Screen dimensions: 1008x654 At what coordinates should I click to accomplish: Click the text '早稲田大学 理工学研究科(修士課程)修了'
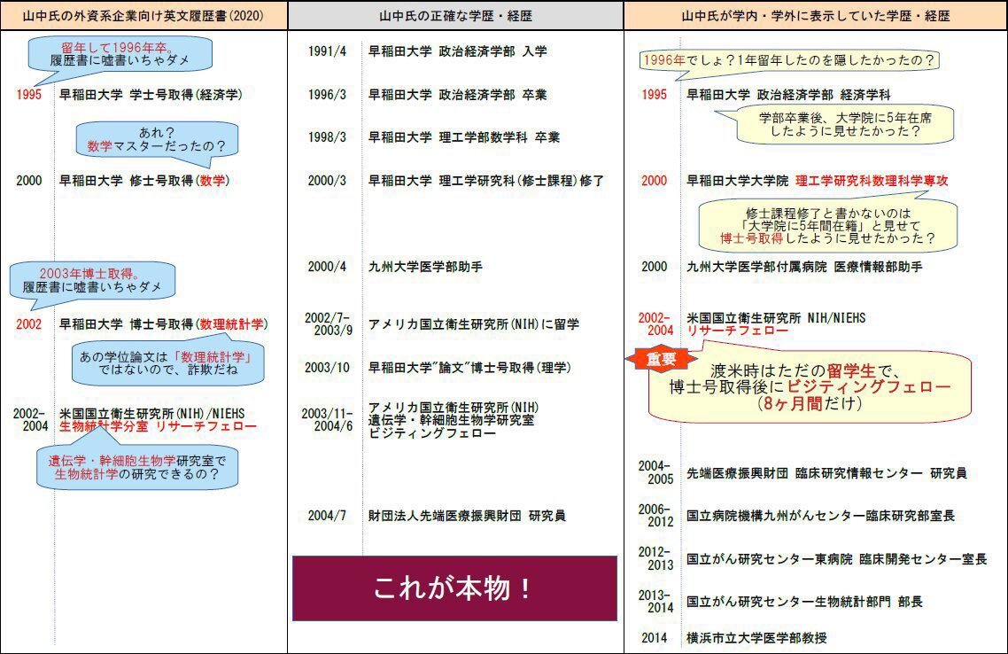click(486, 181)
